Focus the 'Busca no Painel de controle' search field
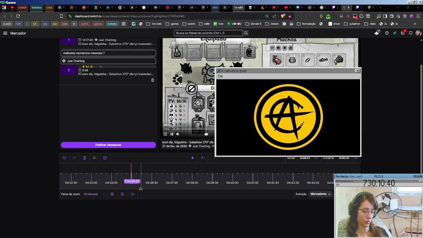This screenshot has width=423, height=238. 208,33
